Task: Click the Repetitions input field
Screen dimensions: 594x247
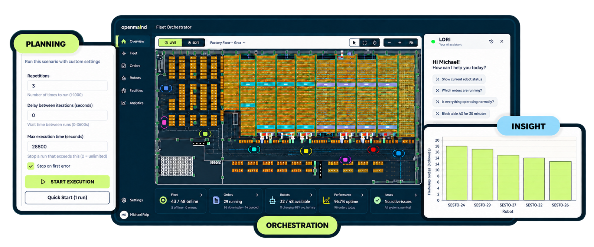Action: click(x=67, y=86)
